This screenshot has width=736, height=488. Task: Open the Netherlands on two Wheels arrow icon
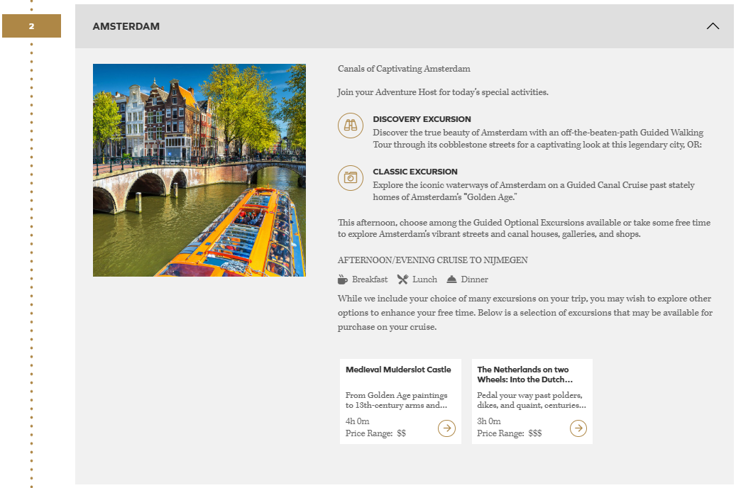(578, 428)
